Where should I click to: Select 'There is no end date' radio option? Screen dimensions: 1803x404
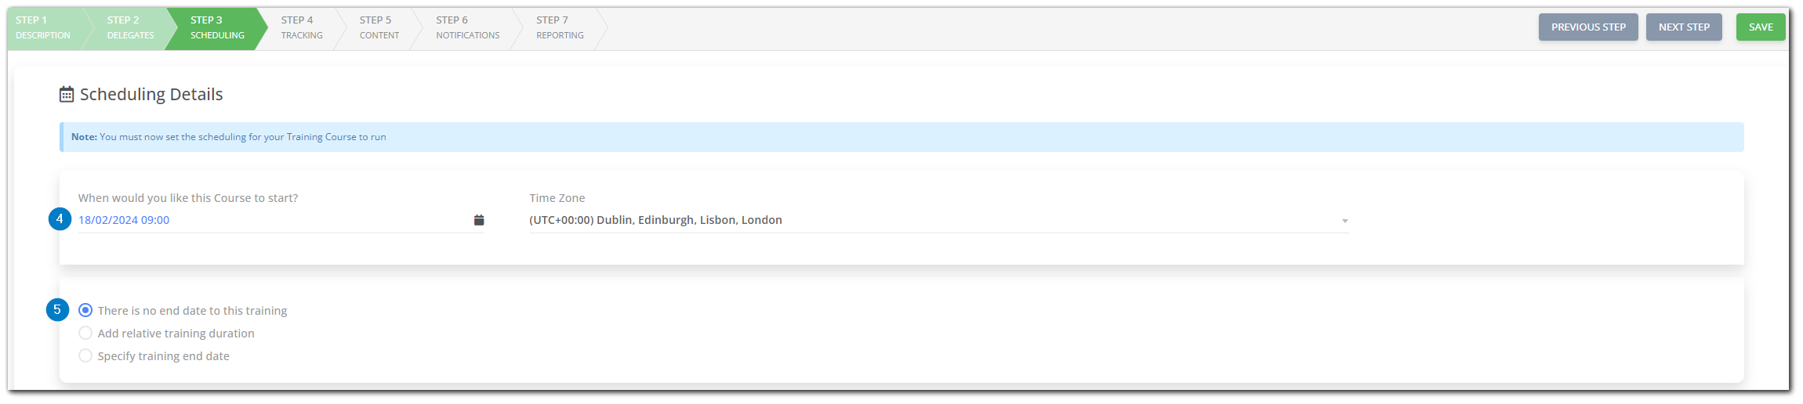[x=85, y=311]
